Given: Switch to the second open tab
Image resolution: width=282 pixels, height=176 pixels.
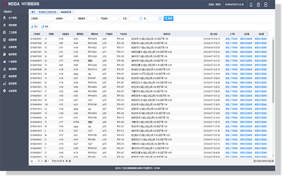Looking at the screenshot, I should [x=48, y=12].
